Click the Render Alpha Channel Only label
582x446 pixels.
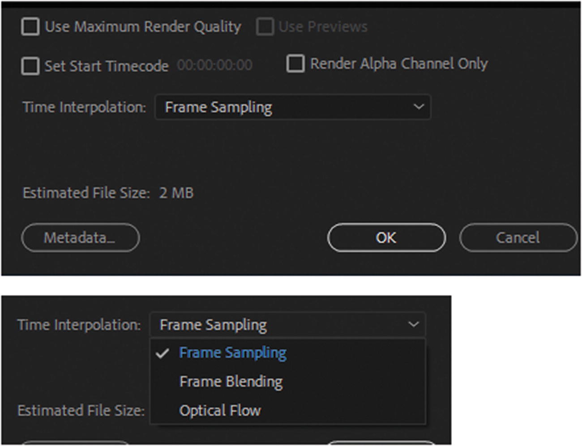399,64
